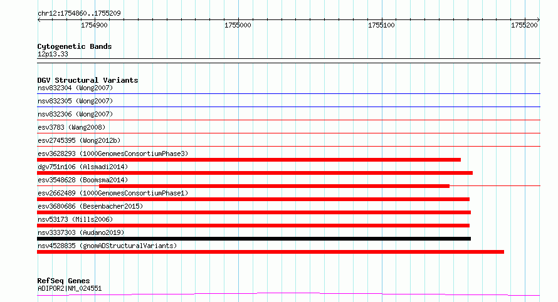Select the Cytogenetic Bands track heading
Viewport: 558px width, 302px height.
[x=75, y=46]
